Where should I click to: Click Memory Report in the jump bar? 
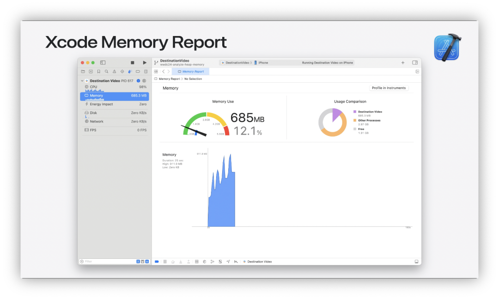click(169, 79)
